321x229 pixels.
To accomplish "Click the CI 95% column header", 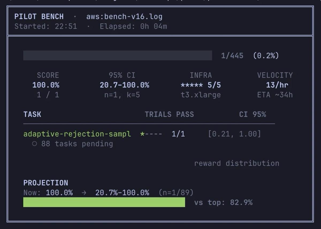I will [252, 114].
